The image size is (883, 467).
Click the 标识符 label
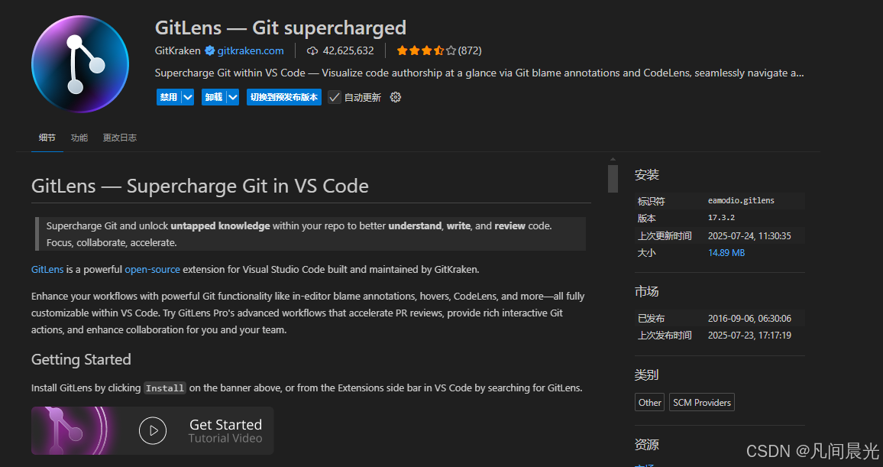point(651,201)
